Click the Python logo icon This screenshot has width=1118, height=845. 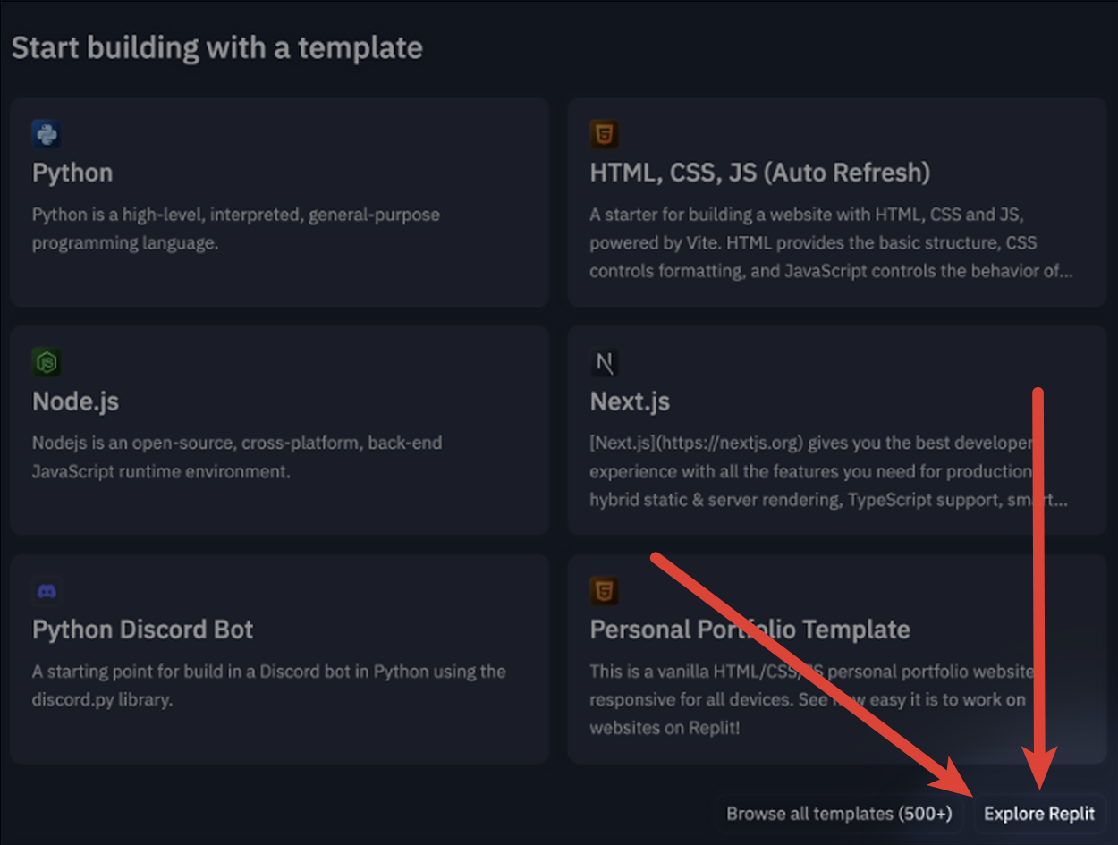(x=46, y=134)
